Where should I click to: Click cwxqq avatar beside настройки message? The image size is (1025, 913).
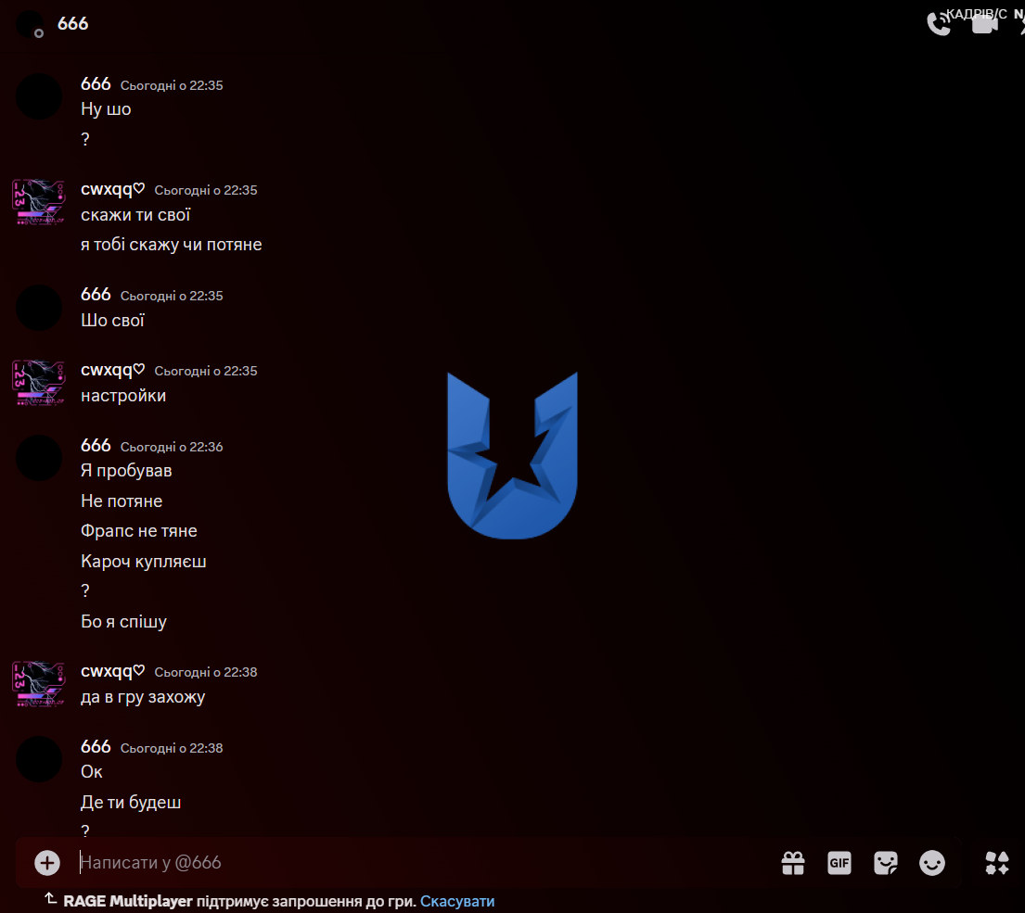click(x=39, y=383)
